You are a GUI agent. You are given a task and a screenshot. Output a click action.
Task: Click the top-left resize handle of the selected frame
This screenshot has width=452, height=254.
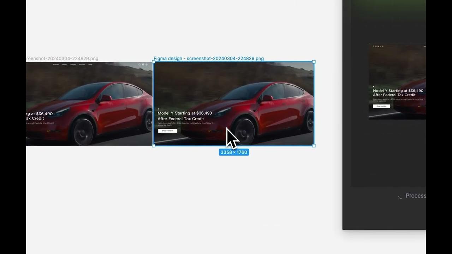(x=154, y=62)
